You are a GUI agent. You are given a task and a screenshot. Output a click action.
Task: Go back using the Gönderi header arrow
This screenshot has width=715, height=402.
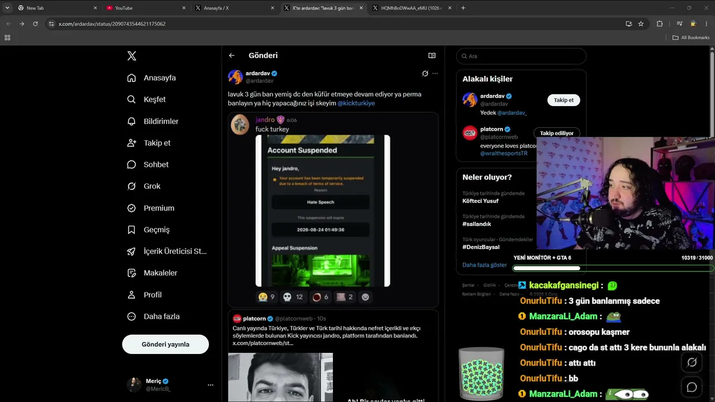click(232, 55)
